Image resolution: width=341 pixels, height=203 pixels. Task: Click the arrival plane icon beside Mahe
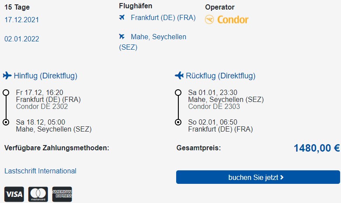[x=122, y=36]
